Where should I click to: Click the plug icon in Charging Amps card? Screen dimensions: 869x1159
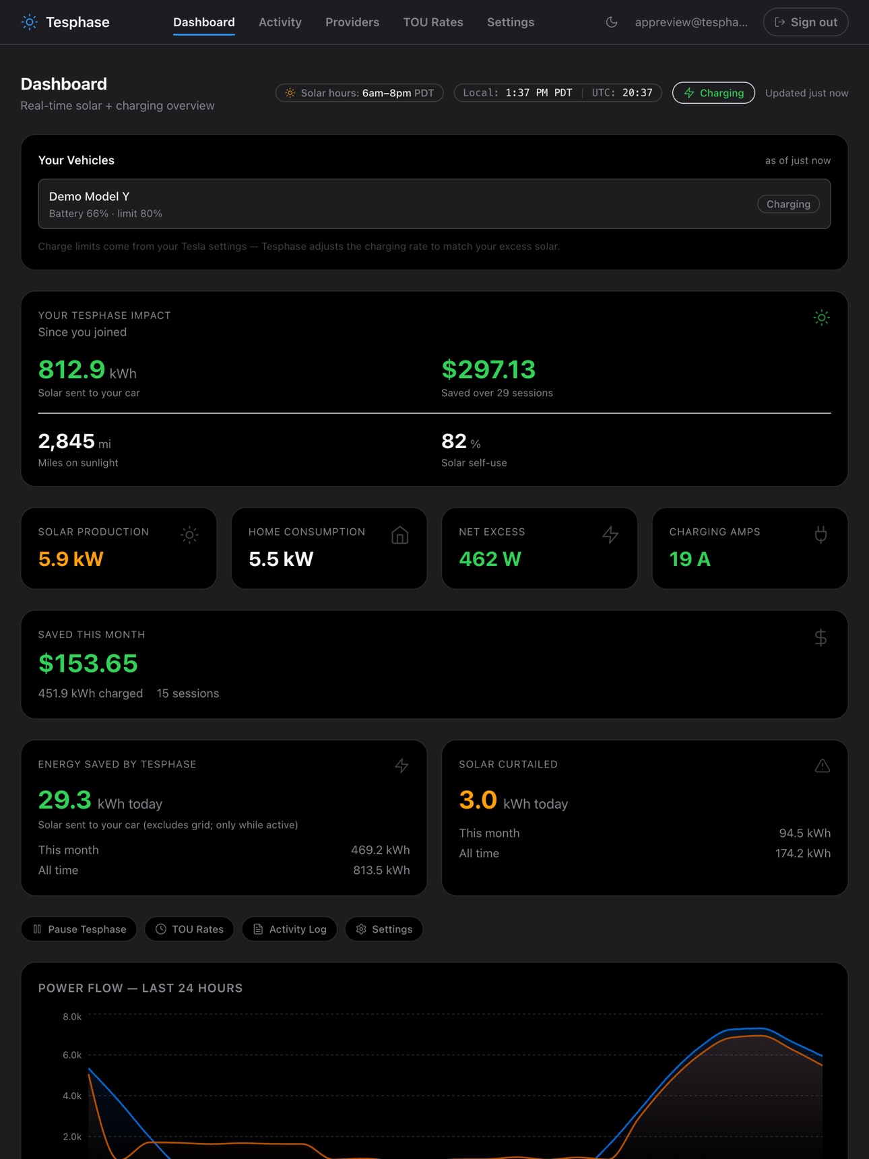(x=820, y=535)
